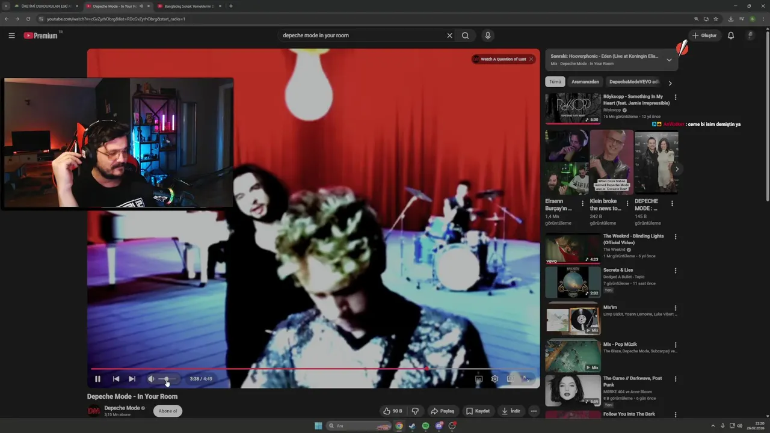Viewport: 770px width, 433px height.
Task: Open options for Elraenn short
Action: (582, 203)
